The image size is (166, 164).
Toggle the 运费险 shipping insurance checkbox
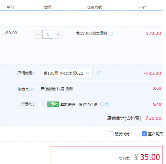pos(43,105)
